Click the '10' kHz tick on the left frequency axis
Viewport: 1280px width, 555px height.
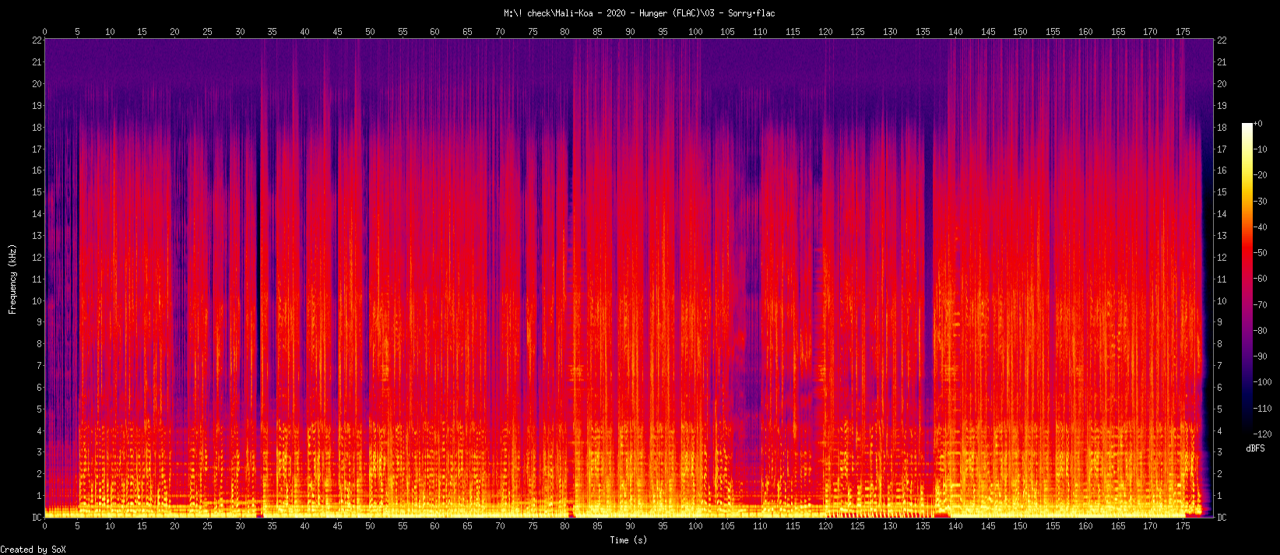click(x=37, y=301)
